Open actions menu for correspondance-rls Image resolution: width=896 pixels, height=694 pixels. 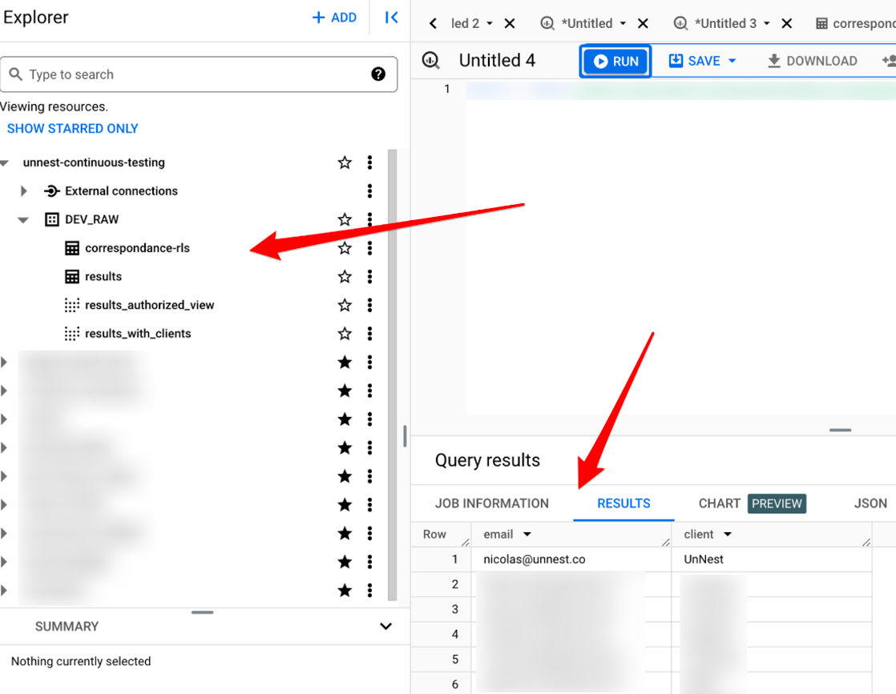369,248
